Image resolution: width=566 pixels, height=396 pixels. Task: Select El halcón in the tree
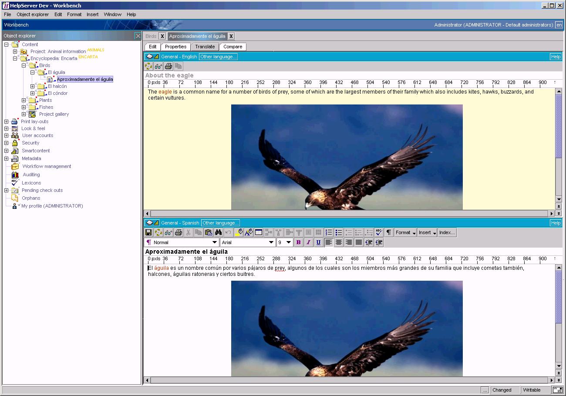[x=57, y=86]
